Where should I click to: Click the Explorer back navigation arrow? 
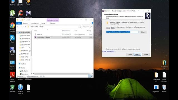(x=18, y=27)
